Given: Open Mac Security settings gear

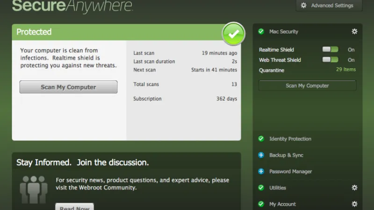Looking at the screenshot, I should 354,31.
